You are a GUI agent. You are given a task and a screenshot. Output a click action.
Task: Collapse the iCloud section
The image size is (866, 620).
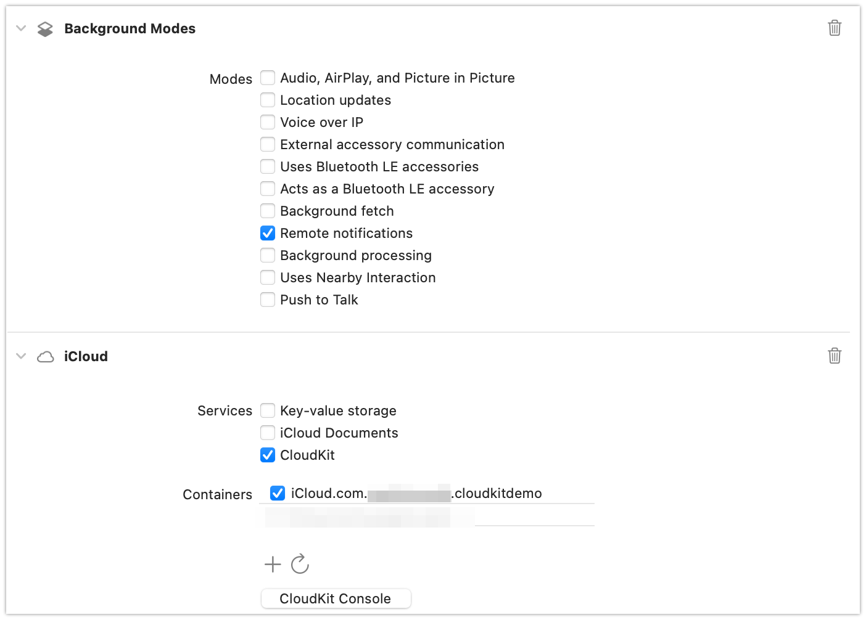tap(20, 356)
